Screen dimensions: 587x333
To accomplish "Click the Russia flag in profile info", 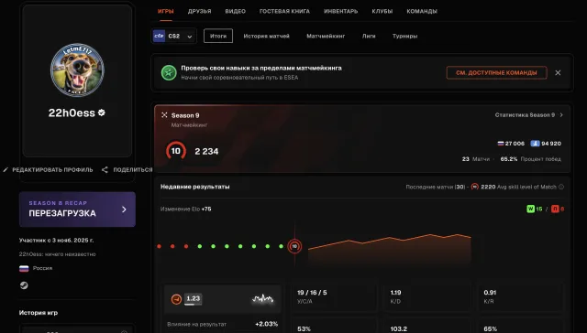I will [x=24, y=268].
